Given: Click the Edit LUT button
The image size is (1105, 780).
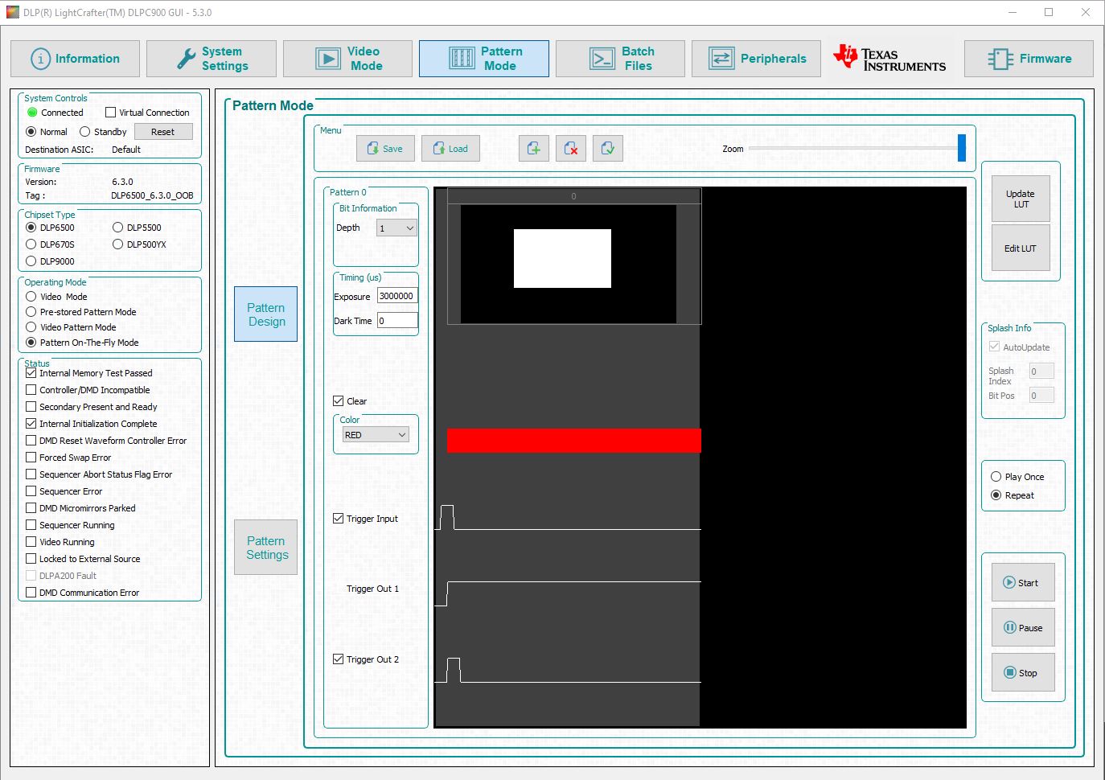Looking at the screenshot, I should click(1021, 248).
